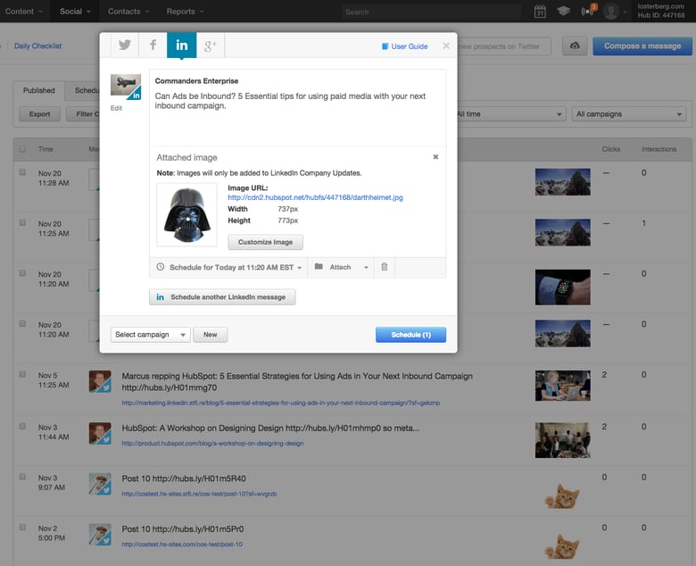
Task: Click the Darth Vader helmet image preview
Action: pos(186,215)
